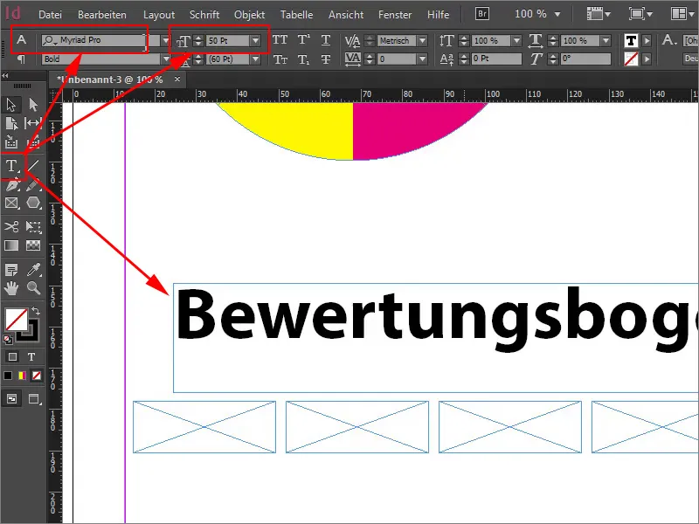Screen dimensions: 699x524
Task: Toggle All Caps formatting
Action: coord(280,40)
